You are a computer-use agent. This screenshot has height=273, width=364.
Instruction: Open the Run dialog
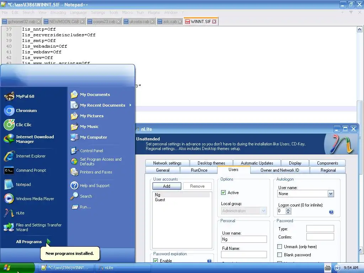click(81, 207)
